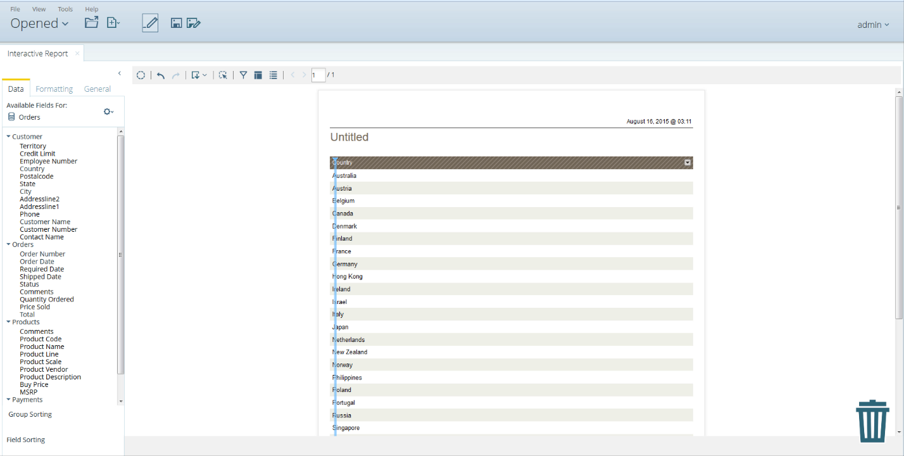This screenshot has width=904, height=456.
Task: Collapse the Customer field category
Action: (x=9, y=136)
